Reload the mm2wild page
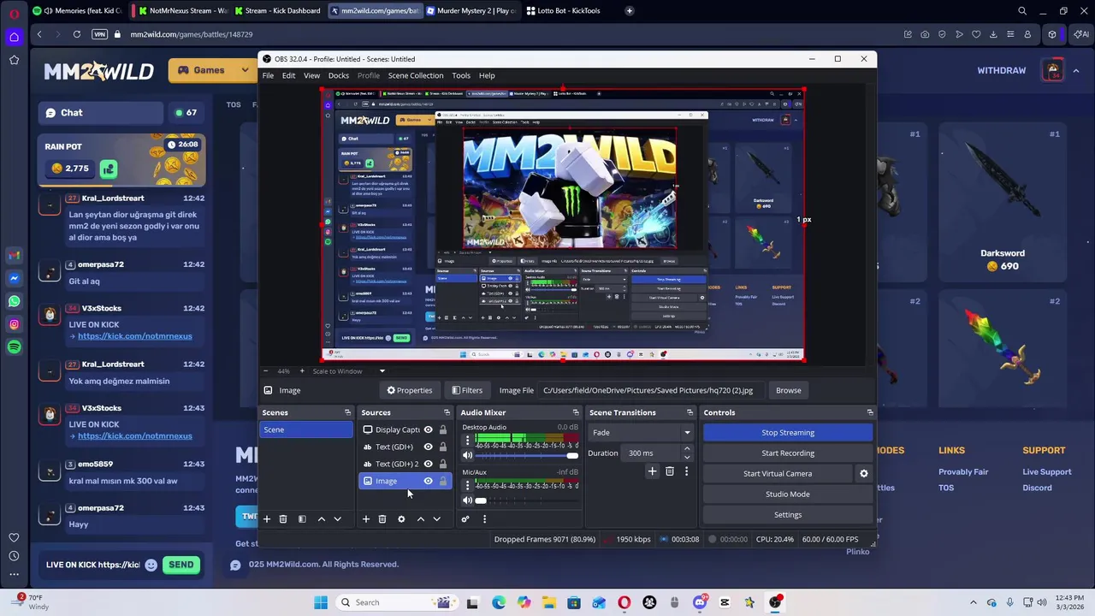1095x616 pixels. (77, 34)
